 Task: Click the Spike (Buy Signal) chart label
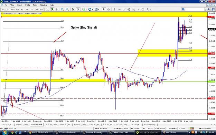84,27
